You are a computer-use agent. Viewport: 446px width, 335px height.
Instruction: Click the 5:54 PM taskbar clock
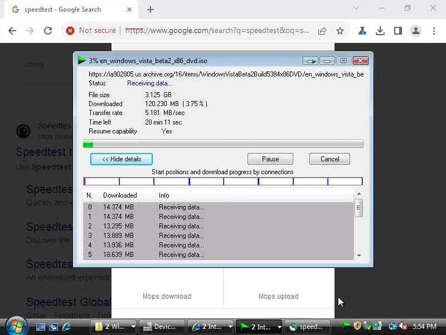pos(425,326)
